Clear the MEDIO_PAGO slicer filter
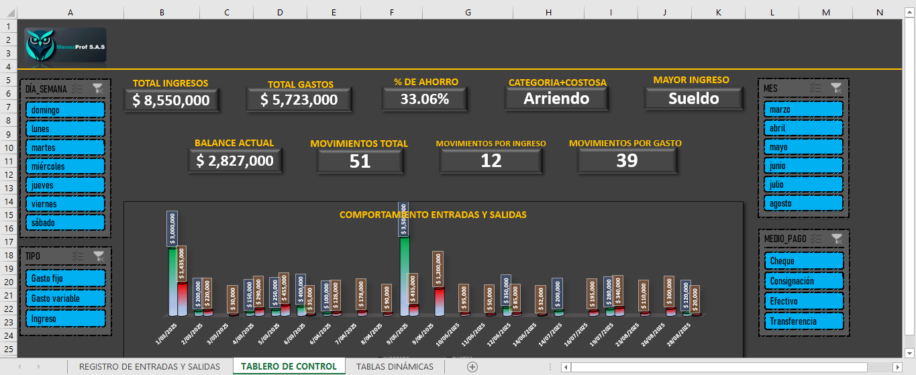916x375 pixels. coord(835,238)
